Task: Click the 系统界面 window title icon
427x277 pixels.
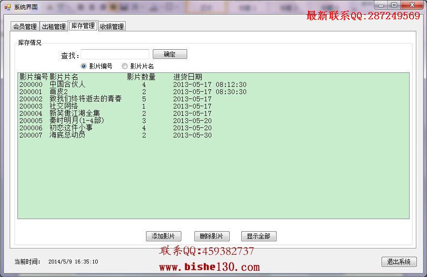Action: pos(8,7)
